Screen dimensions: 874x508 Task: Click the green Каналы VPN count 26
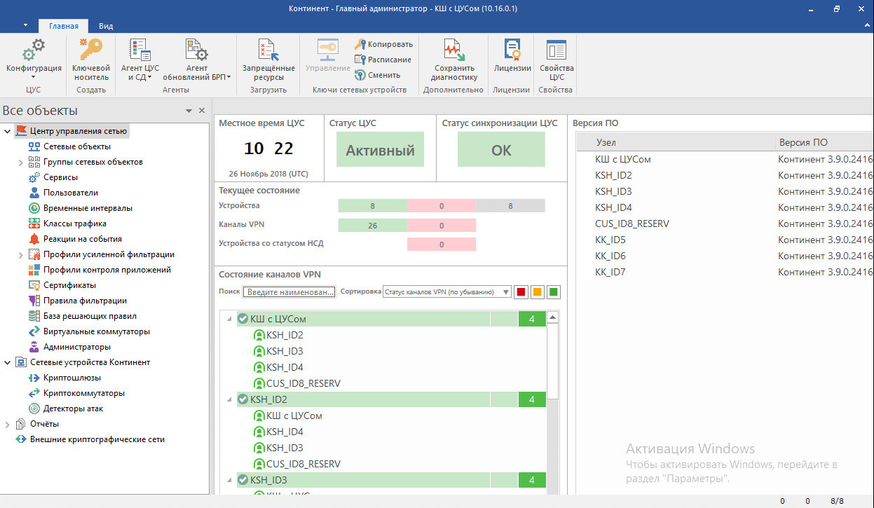click(372, 226)
